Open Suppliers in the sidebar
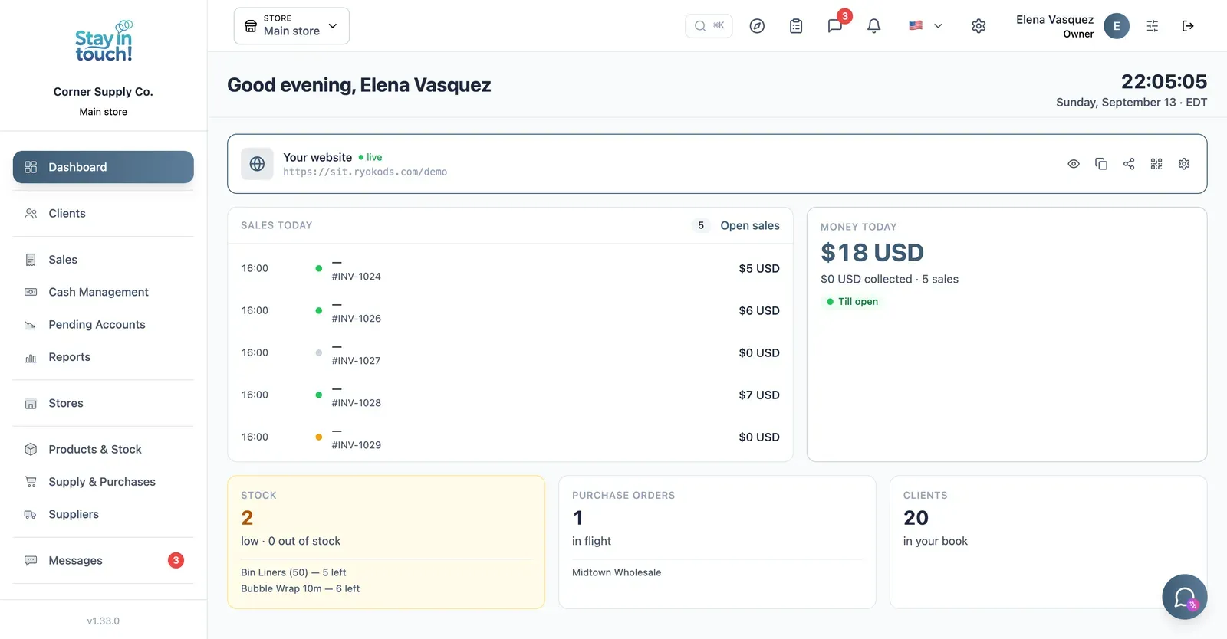The image size is (1227, 639). click(104, 514)
